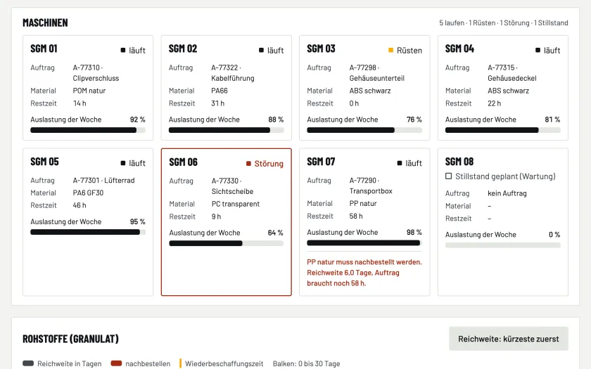The height and width of the screenshot is (369, 591).
Task: Click the 0 % utilization value
Action: tap(554, 235)
